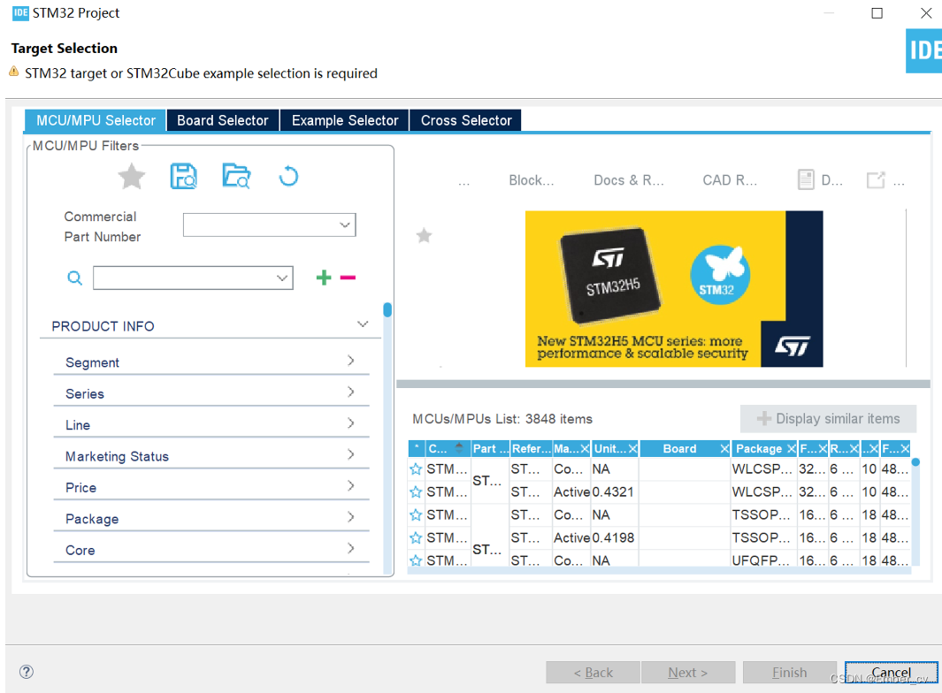Select the UFQFP package cell
This screenshot has height=693, width=942.
(x=762, y=560)
